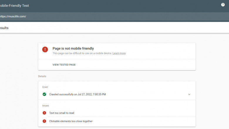The height and width of the screenshot is (129, 229).
Task: Click the 'Issues' section label
Action: (46, 106)
